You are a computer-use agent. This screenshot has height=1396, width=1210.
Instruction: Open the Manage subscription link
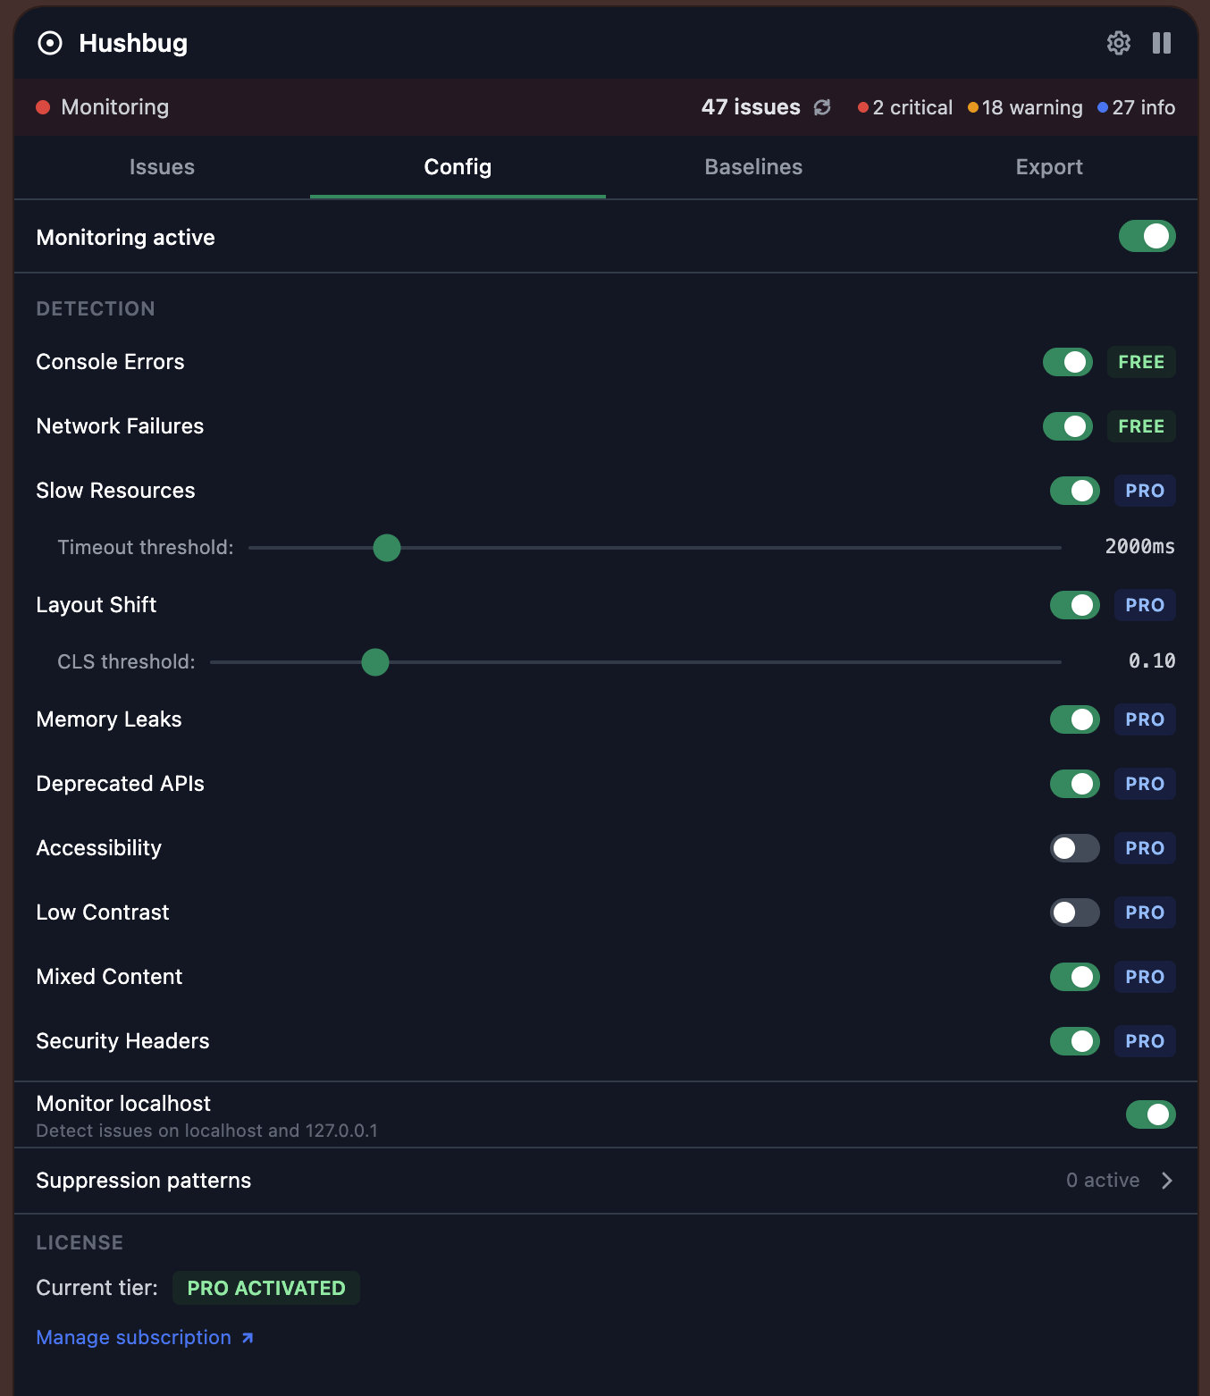point(134,1337)
